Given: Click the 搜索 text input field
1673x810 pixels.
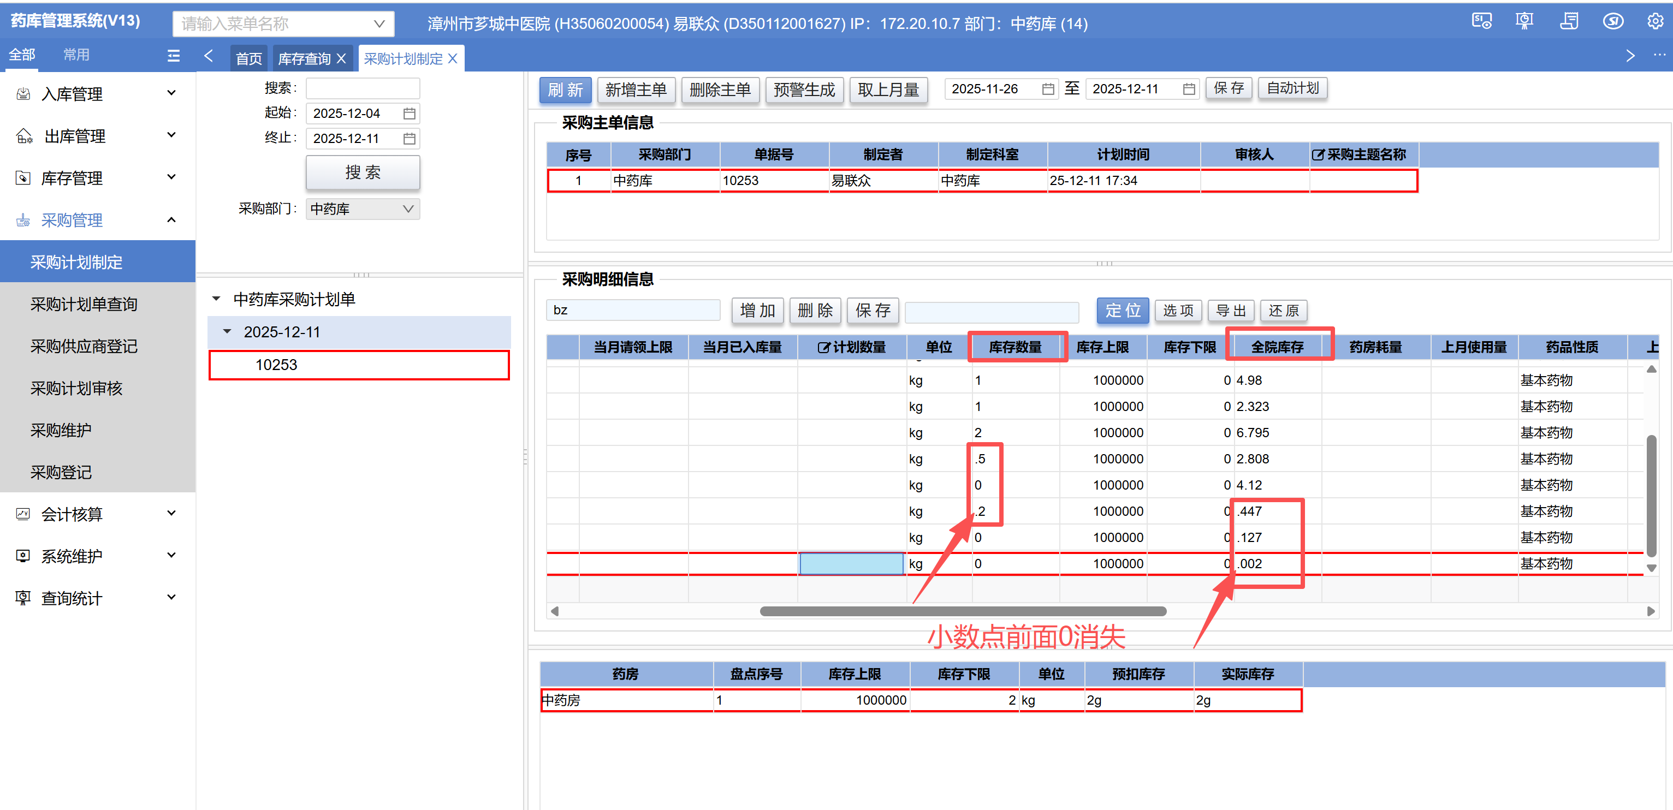Looking at the screenshot, I should tap(363, 88).
